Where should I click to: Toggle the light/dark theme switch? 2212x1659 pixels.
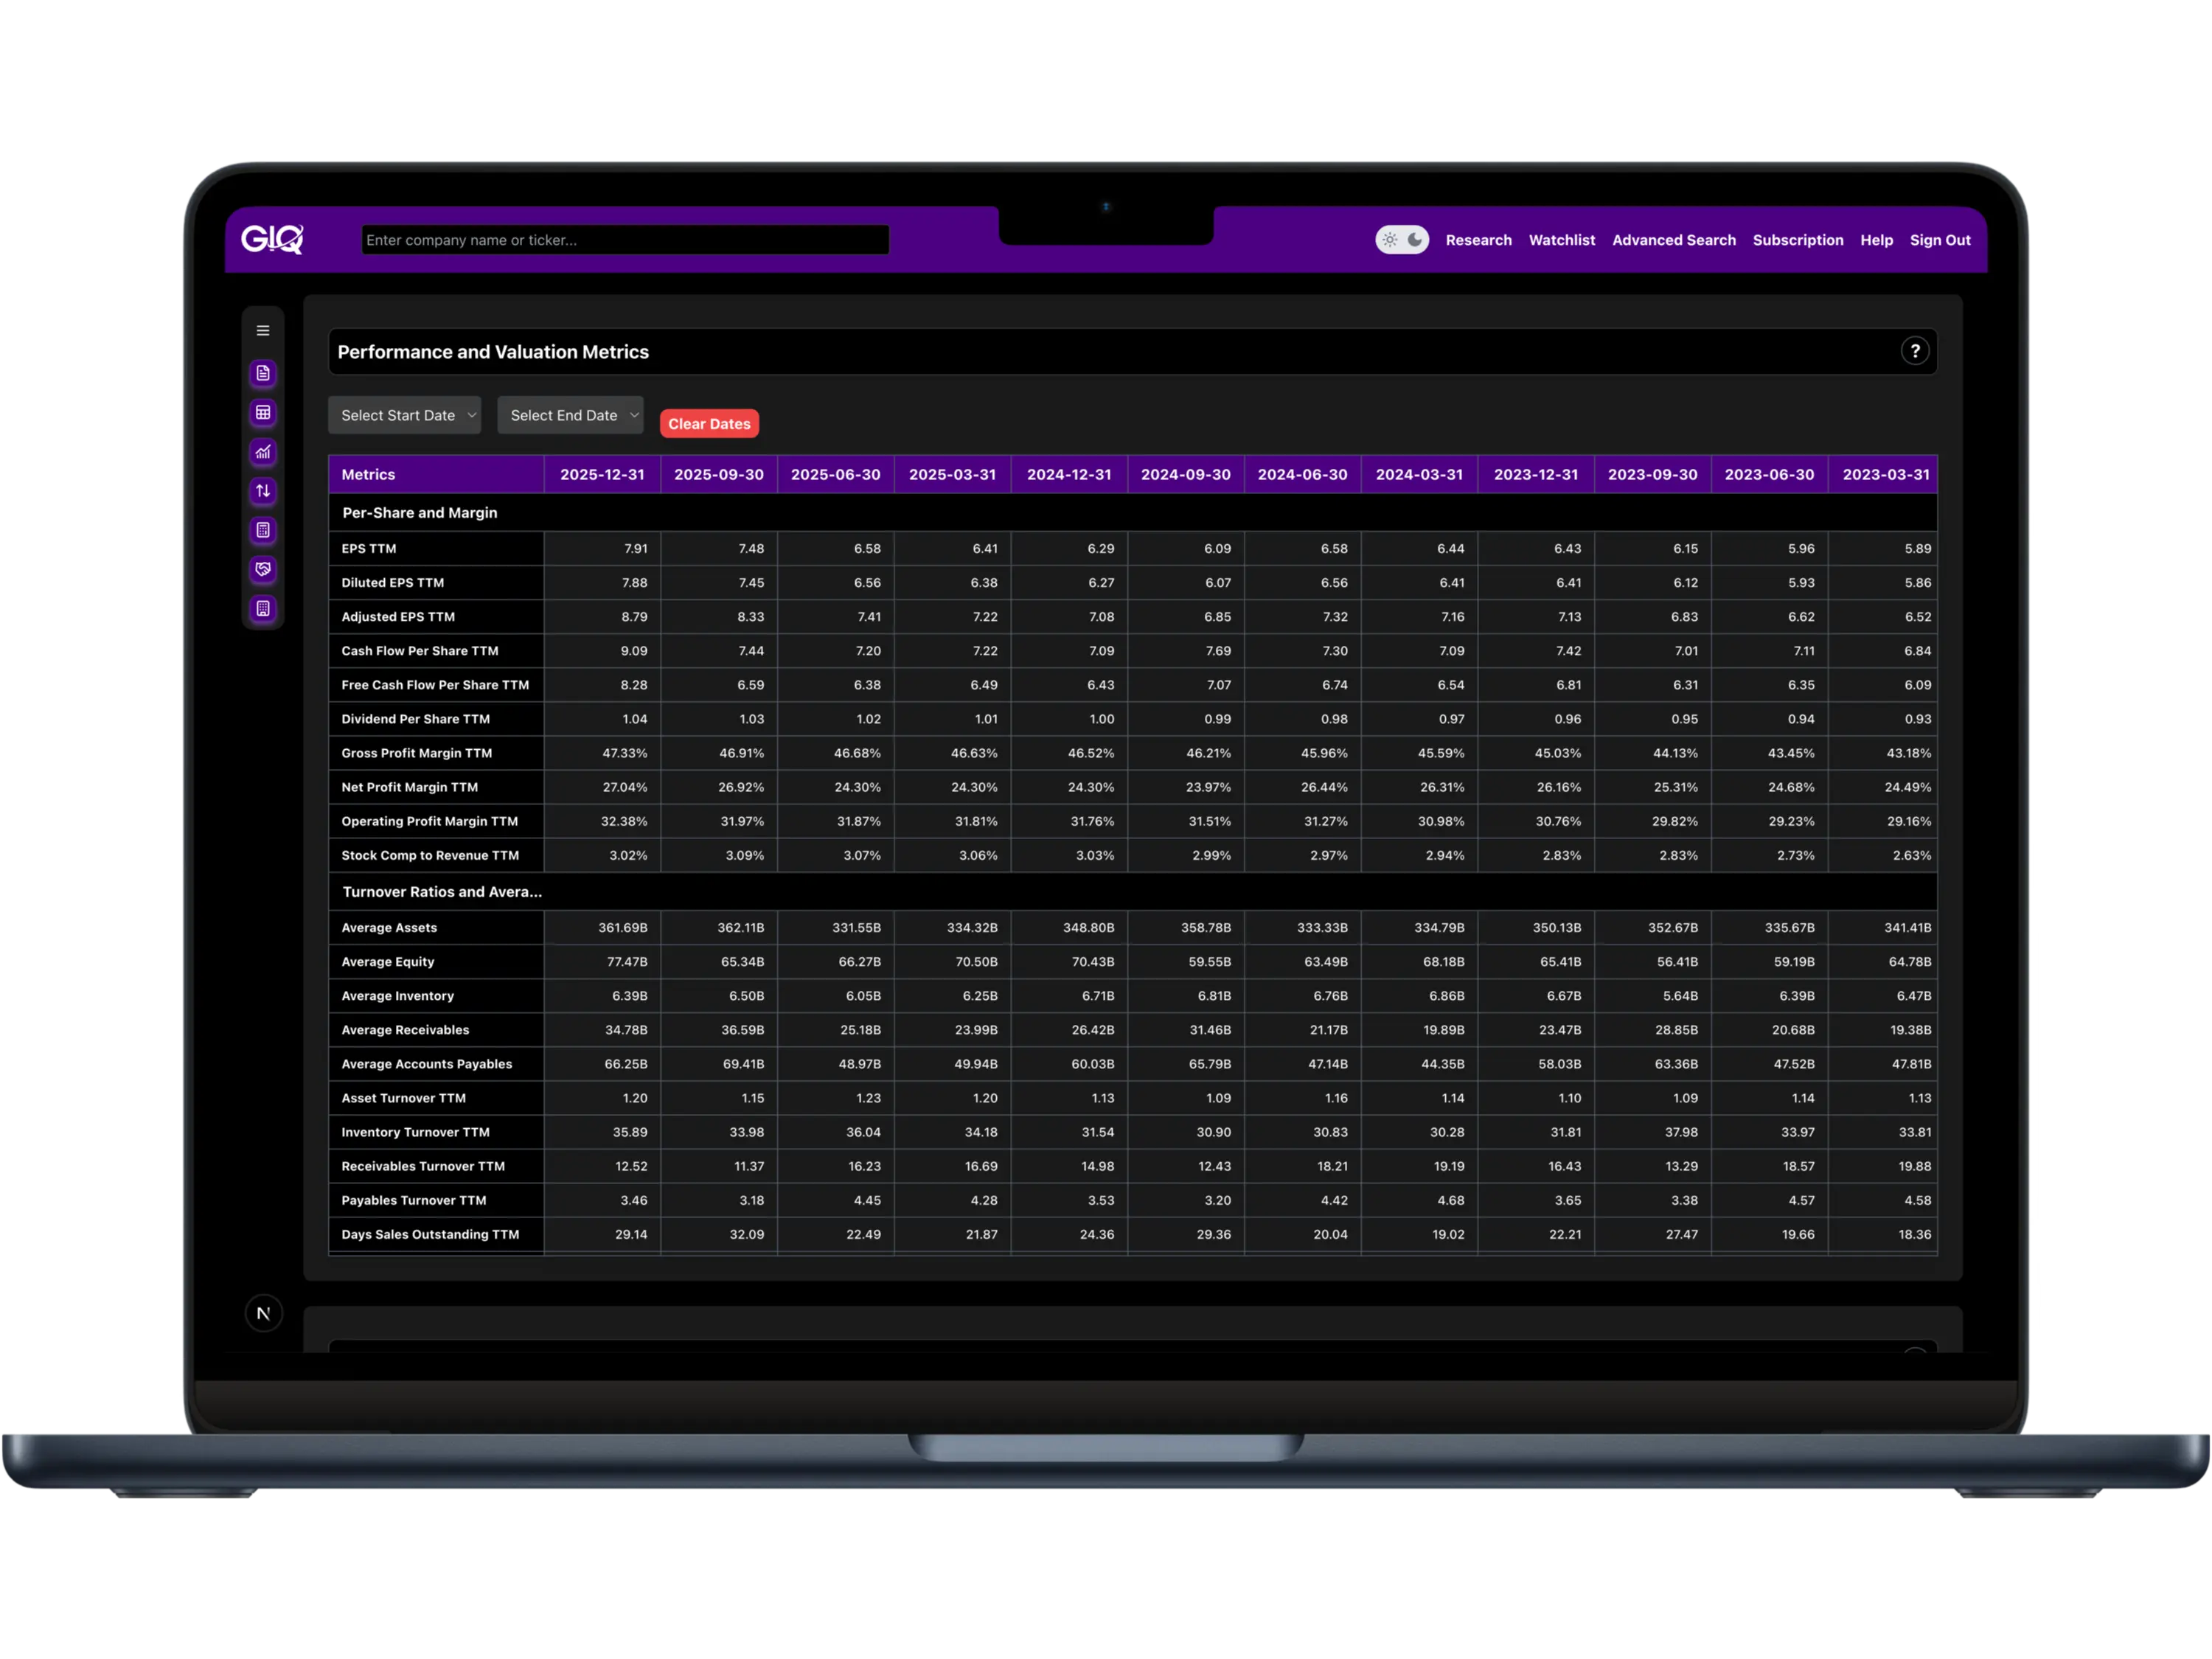pyautogui.click(x=1401, y=240)
